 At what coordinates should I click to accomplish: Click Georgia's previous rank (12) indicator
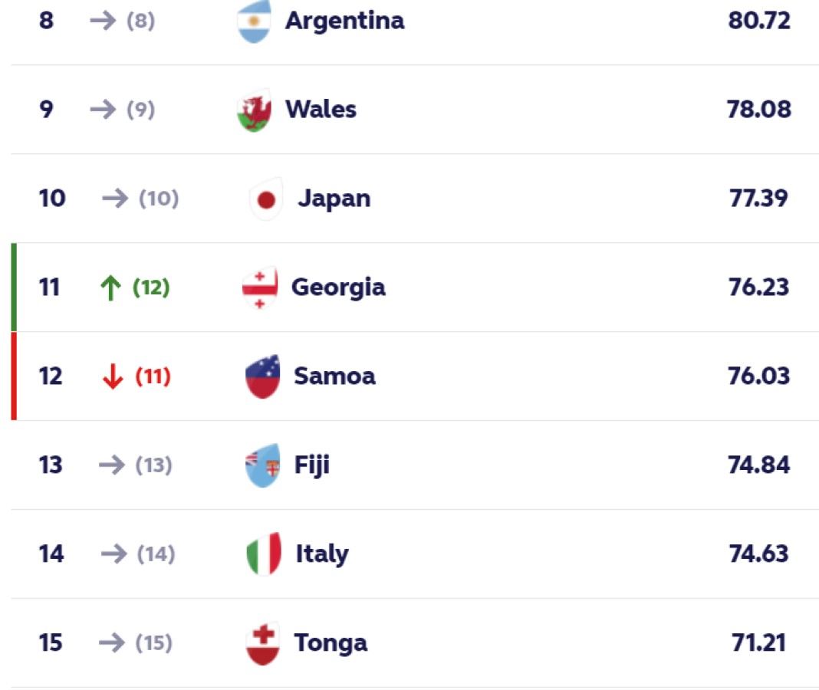[x=151, y=287]
